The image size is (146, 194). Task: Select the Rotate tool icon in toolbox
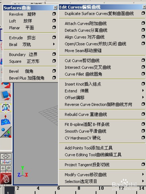6,85
